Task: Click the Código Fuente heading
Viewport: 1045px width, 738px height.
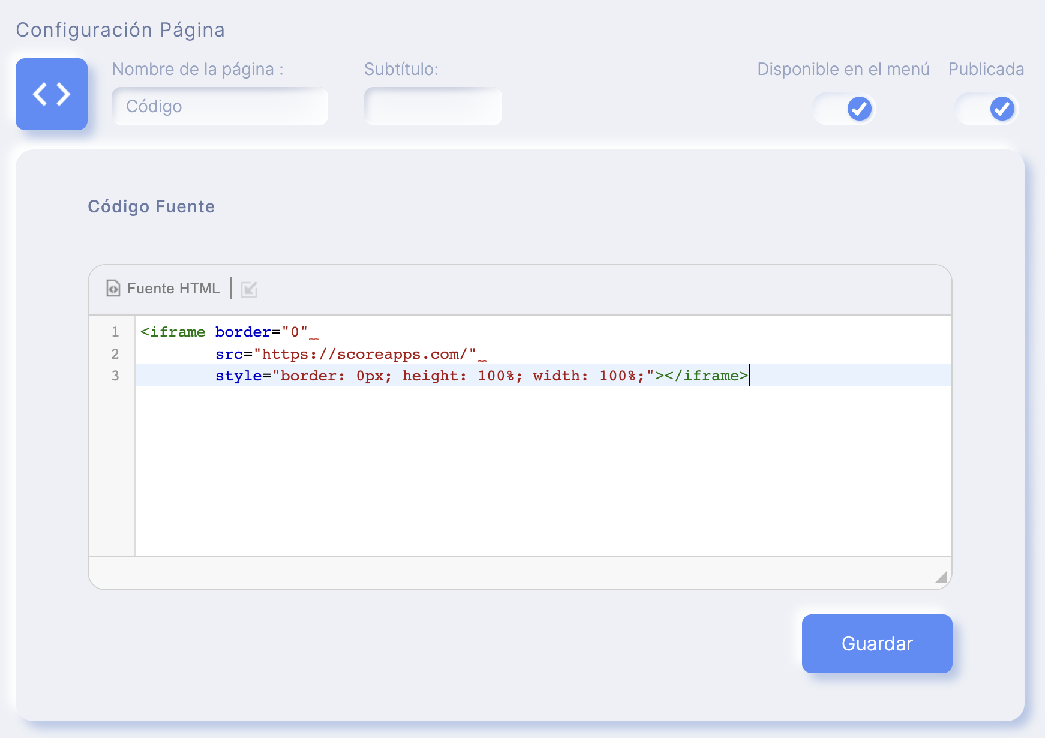Action: click(x=151, y=206)
